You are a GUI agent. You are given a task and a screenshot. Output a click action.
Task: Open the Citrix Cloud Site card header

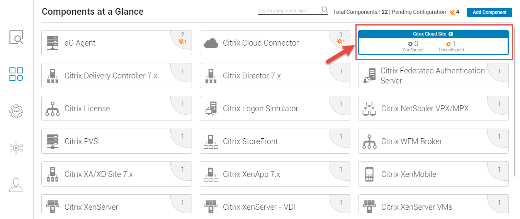433,34
